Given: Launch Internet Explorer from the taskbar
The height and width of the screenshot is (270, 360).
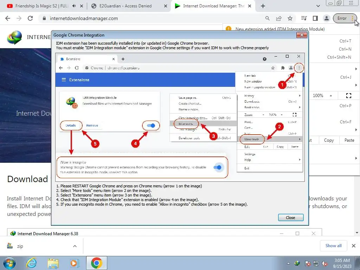Looking at the screenshot, I should 31,263.
